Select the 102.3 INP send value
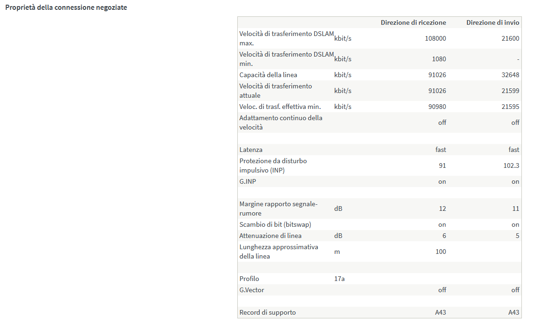The width and height of the screenshot is (535, 324). click(512, 166)
